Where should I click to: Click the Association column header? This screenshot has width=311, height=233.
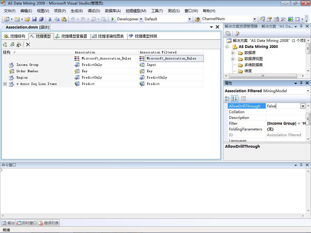(x=106, y=52)
